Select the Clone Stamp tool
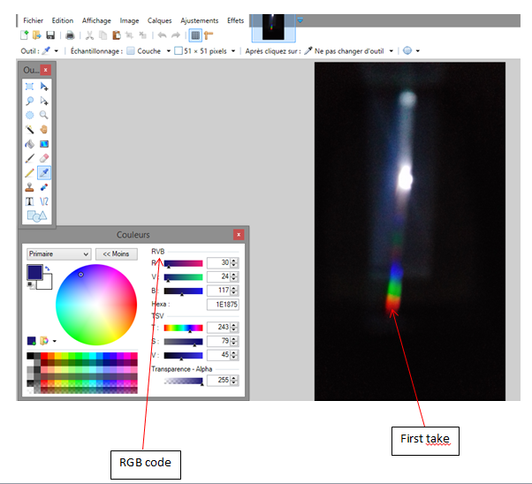Screen dimensions: 532x484 [x=29, y=187]
